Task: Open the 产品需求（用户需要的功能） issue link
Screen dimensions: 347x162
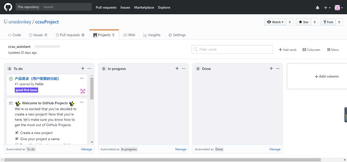Action: click(37, 79)
